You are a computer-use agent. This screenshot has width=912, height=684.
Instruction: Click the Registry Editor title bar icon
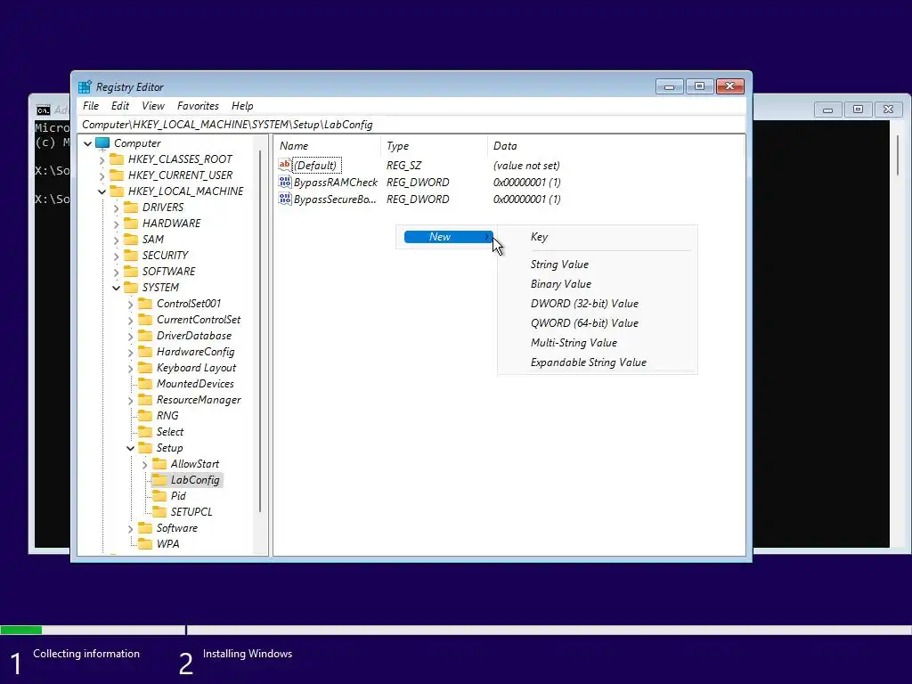[x=85, y=86]
